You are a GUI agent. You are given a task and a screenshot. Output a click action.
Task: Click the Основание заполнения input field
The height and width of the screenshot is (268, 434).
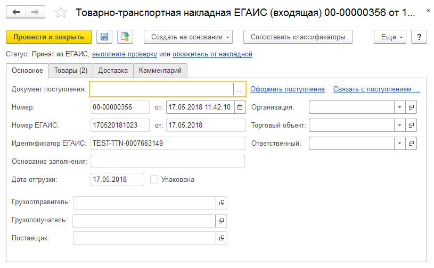(168, 161)
